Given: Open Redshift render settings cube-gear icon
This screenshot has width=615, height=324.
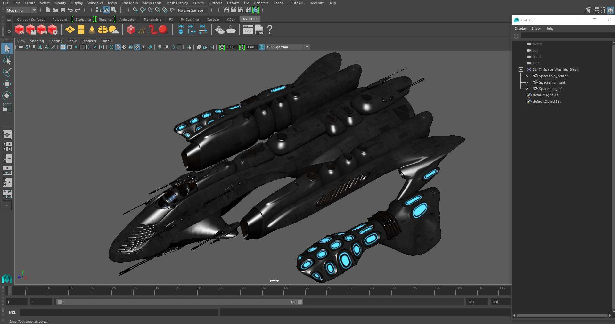Looking at the screenshot, I should pos(53,30).
